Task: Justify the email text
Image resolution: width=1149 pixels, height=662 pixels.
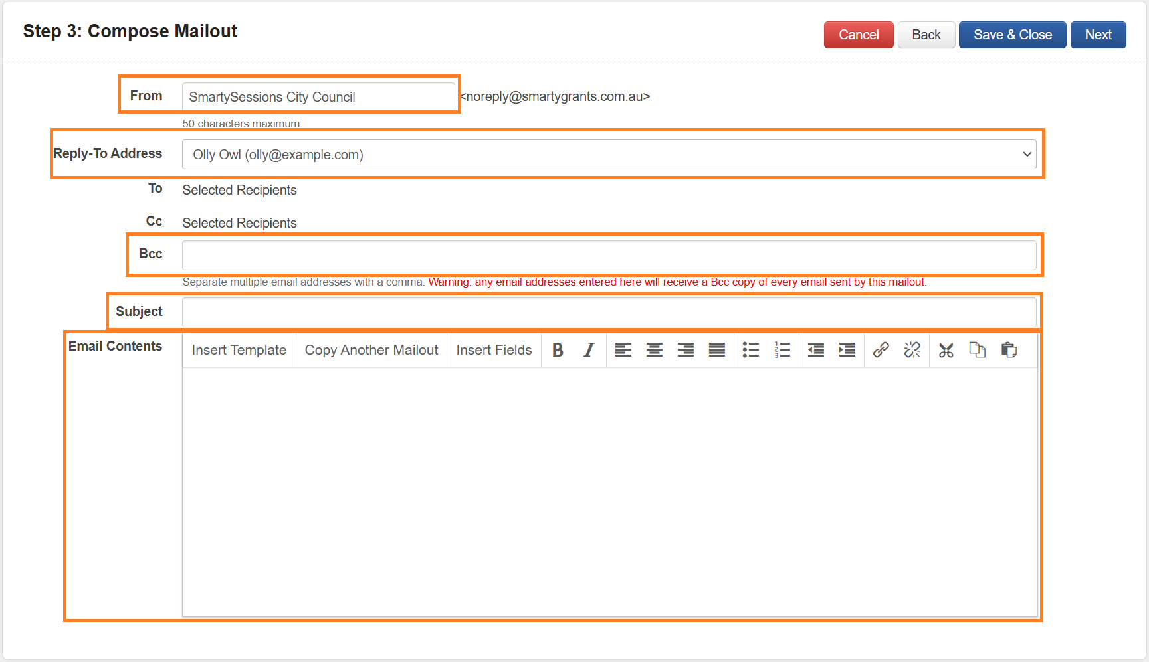Action: (716, 350)
